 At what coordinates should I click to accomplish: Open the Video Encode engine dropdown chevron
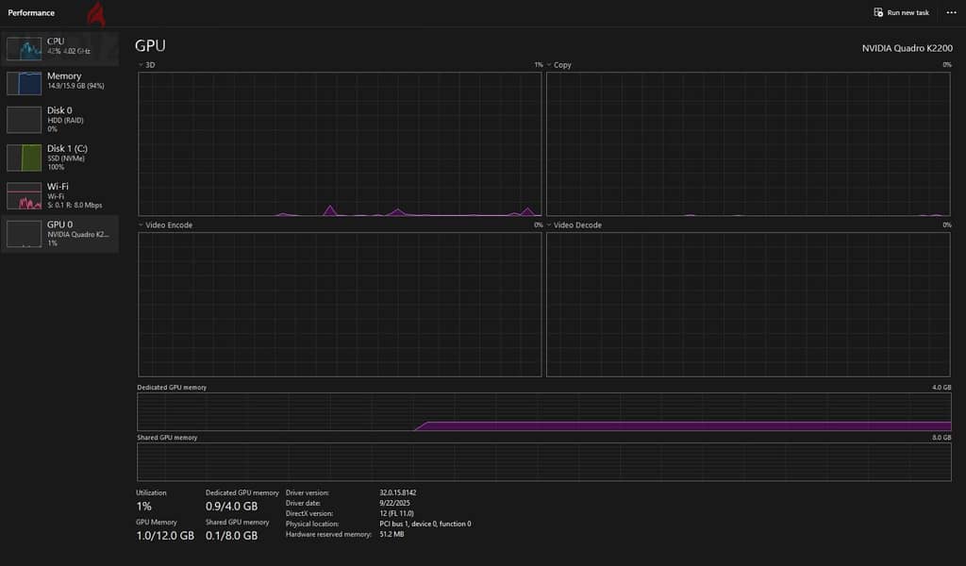(x=141, y=225)
